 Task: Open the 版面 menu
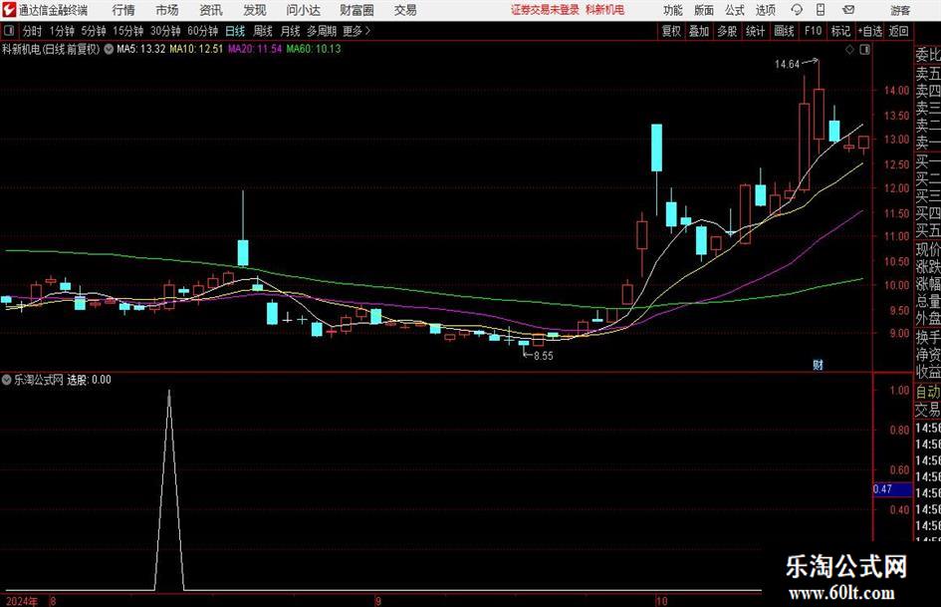[x=704, y=10]
